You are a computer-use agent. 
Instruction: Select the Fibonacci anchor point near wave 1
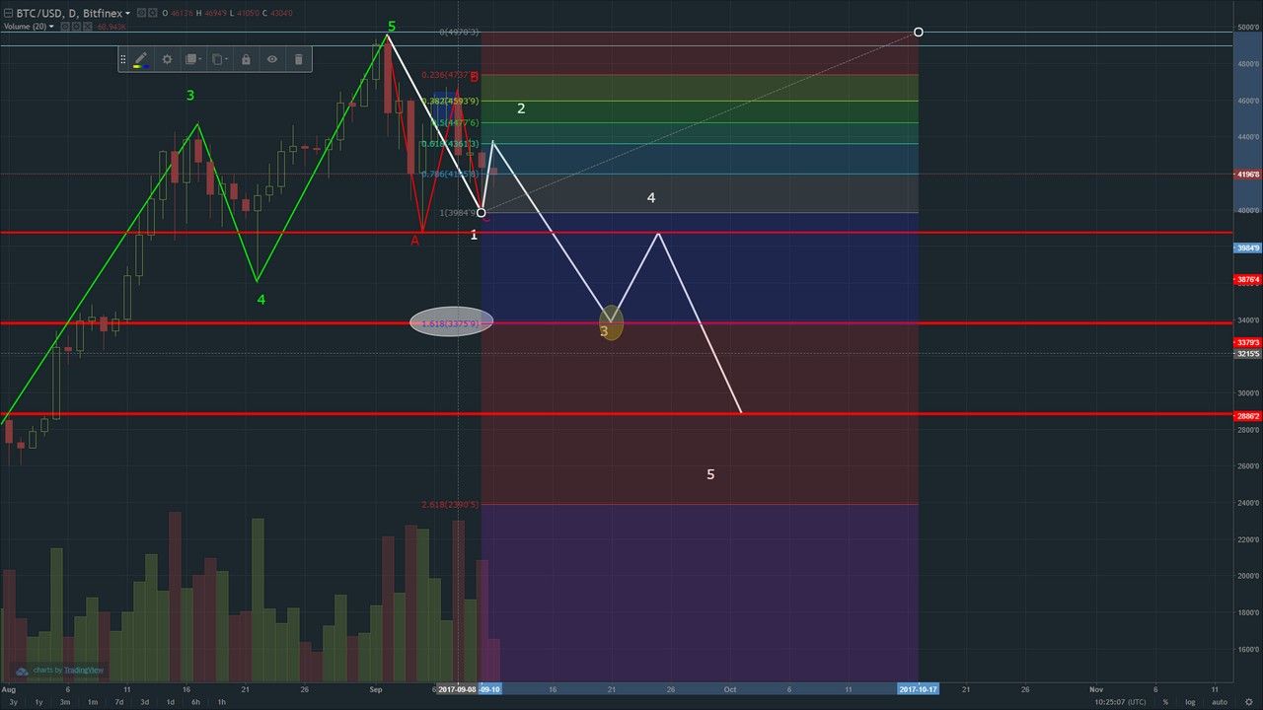pyautogui.click(x=482, y=212)
